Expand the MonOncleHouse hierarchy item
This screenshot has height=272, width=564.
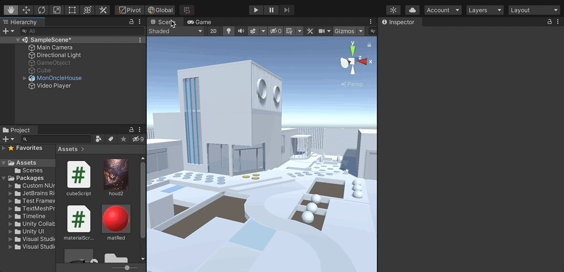click(x=25, y=78)
